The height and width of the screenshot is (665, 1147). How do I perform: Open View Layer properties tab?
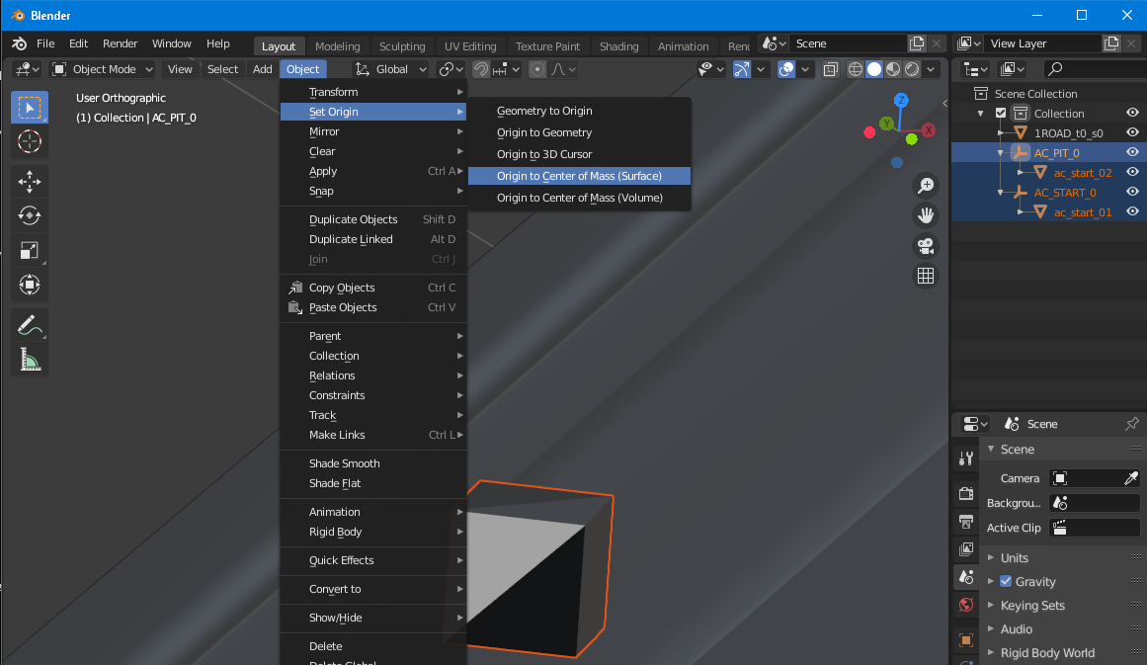[x=966, y=549]
